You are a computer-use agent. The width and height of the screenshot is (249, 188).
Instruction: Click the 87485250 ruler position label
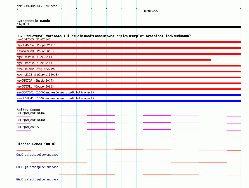pyautogui.click(x=151, y=11)
